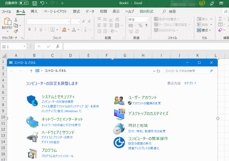Open プログラムのアンインストール link

[x=57, y=156]
